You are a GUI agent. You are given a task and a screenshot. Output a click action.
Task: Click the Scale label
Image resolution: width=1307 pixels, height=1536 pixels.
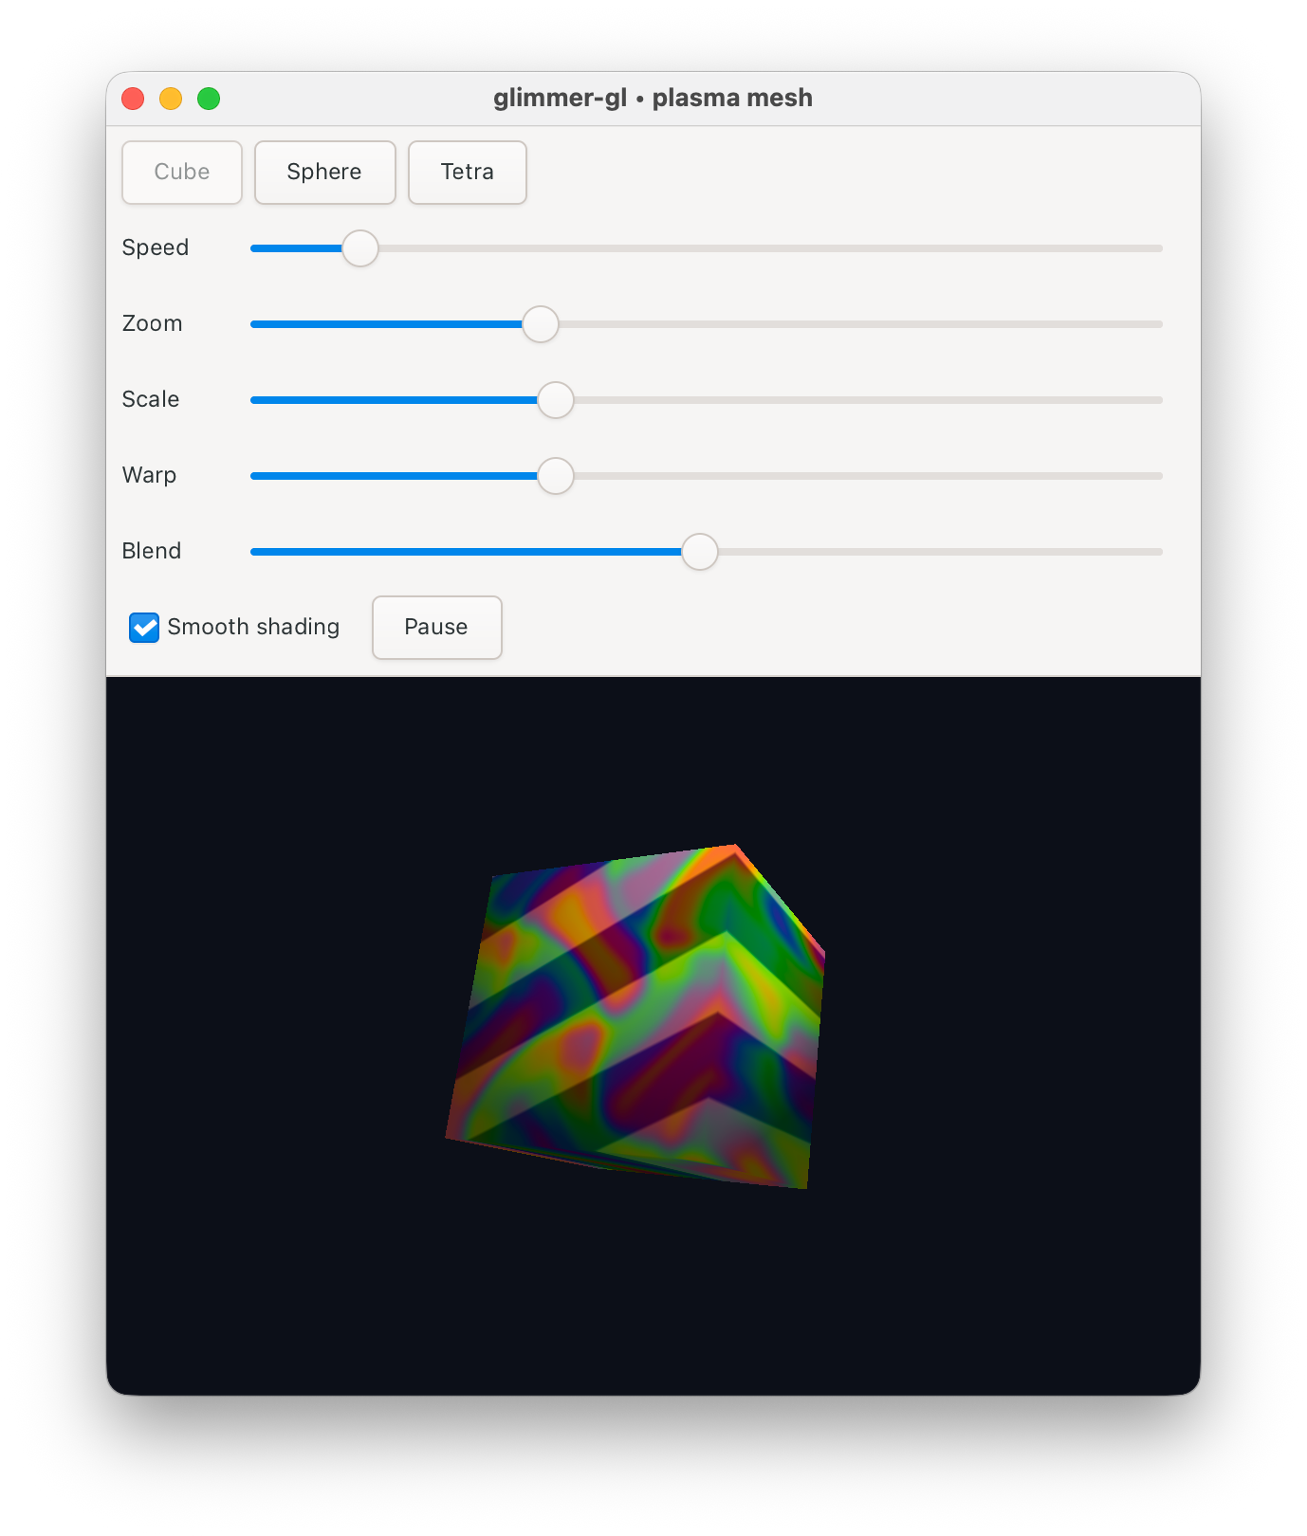(151, 399)
